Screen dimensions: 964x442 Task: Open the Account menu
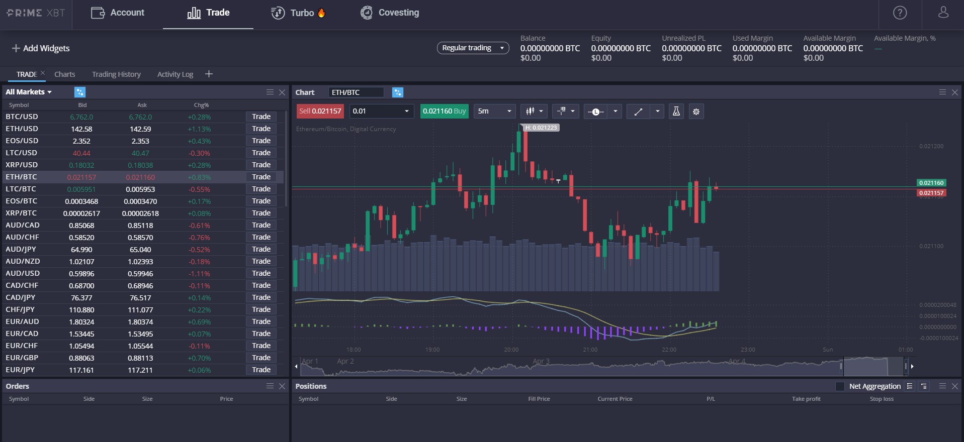[118, 13]
